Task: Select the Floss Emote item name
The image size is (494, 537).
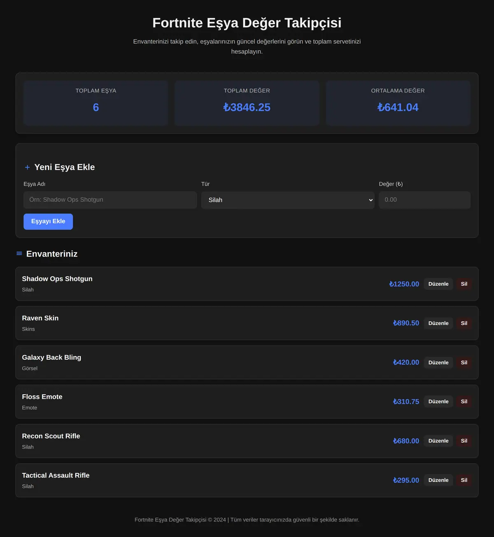Action: 42,397
